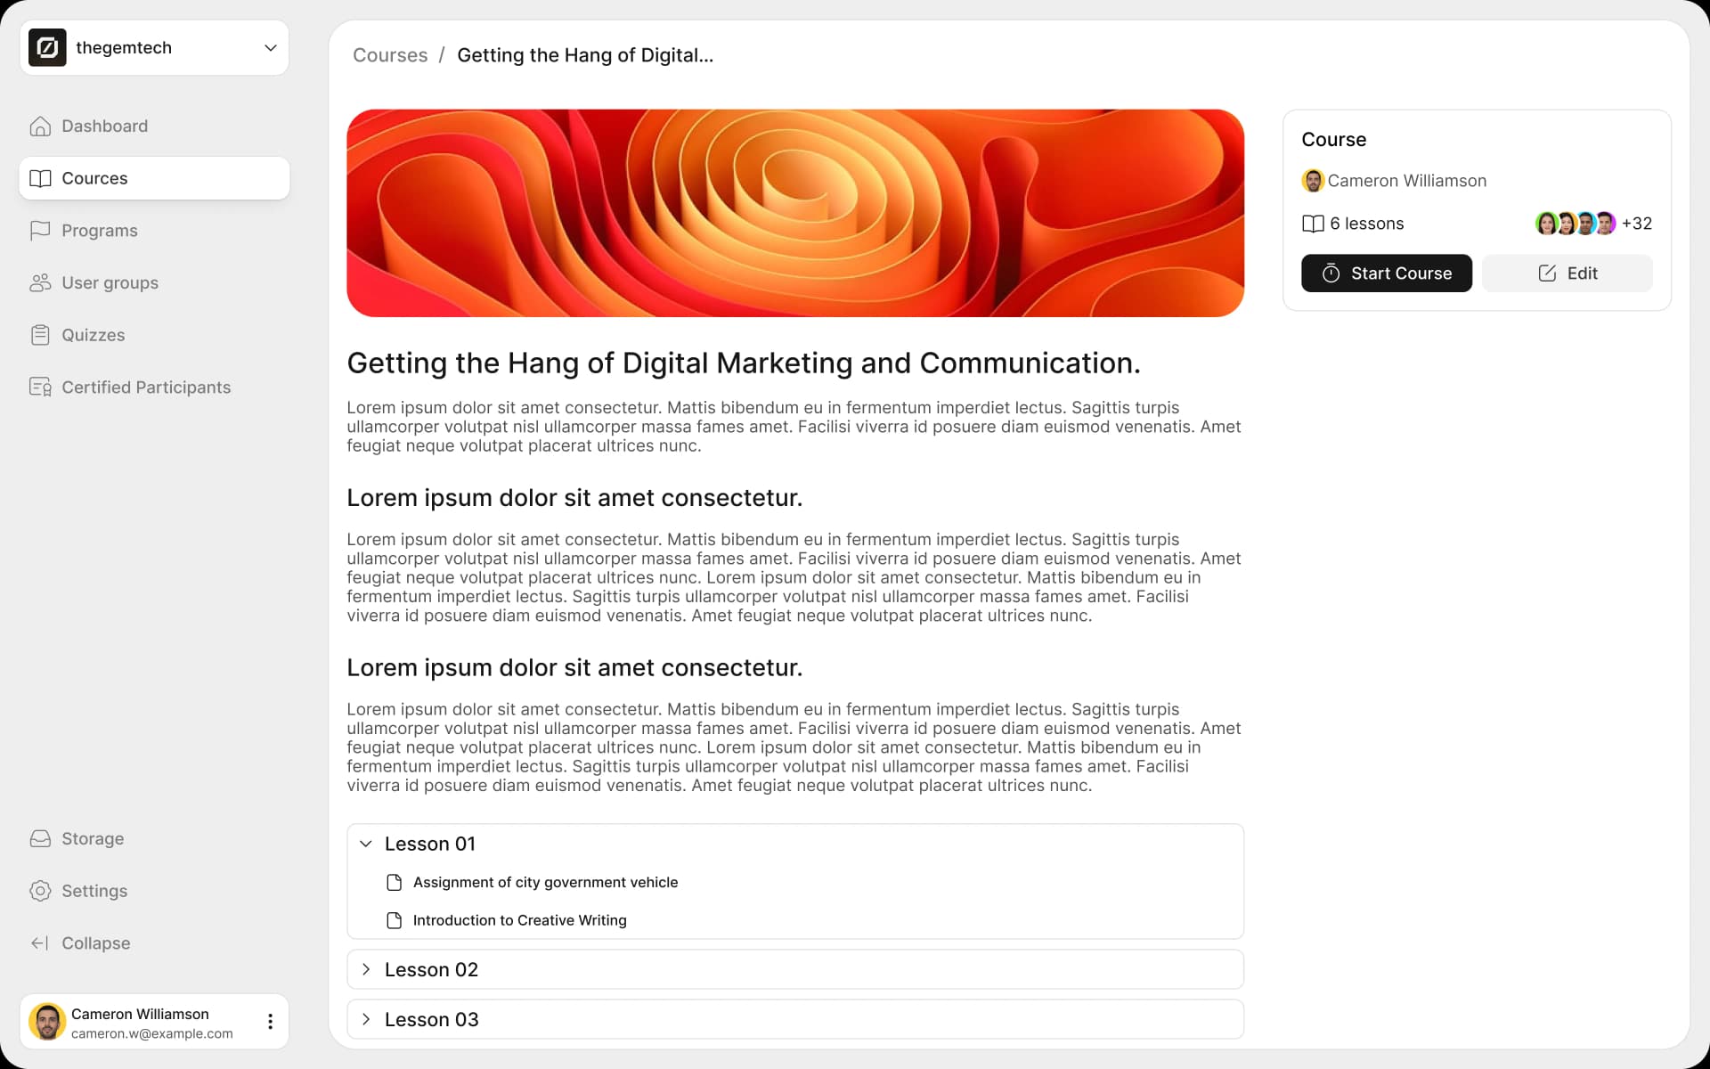
Task: Expand the Lesson 03 section
Action: coord(366,1019)
